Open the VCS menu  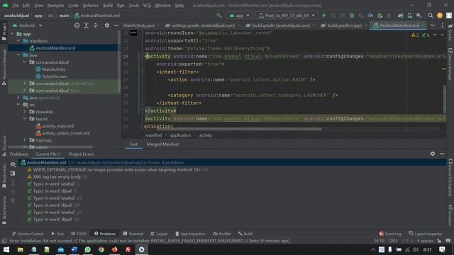147,6
